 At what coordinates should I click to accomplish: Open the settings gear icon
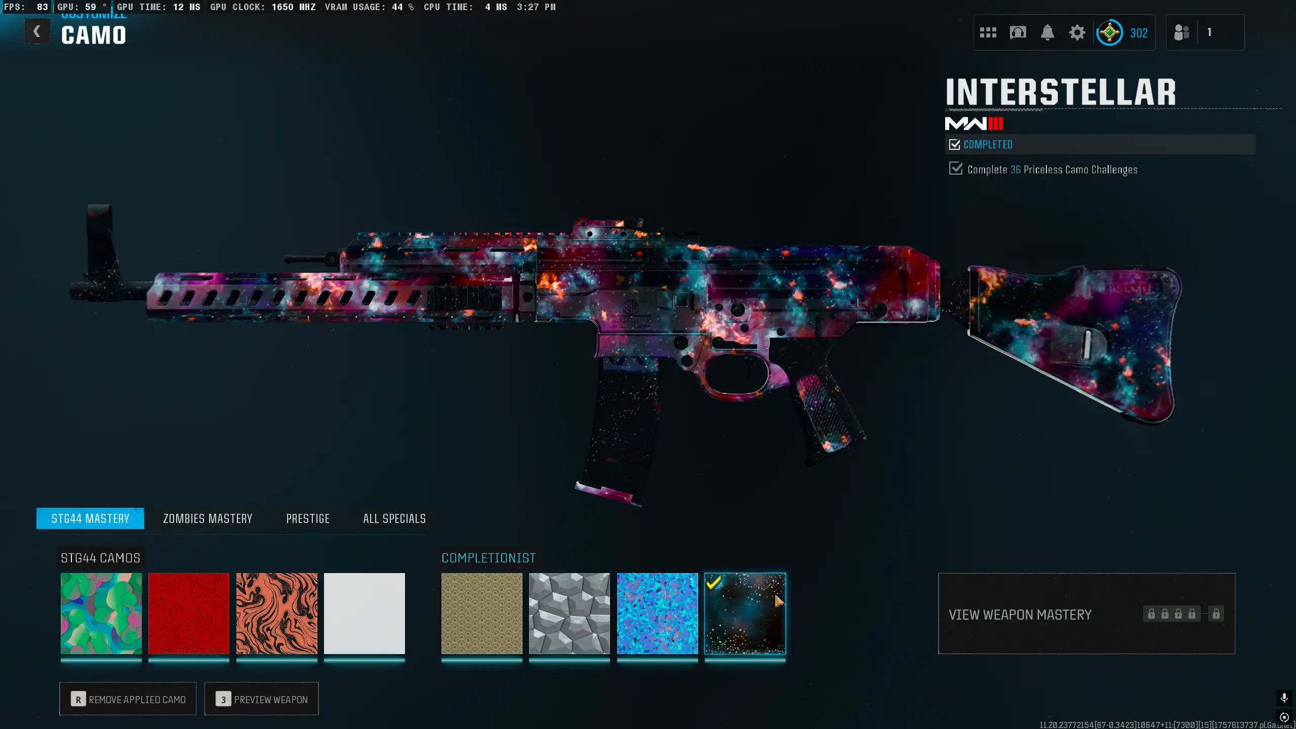[1077, 33]
